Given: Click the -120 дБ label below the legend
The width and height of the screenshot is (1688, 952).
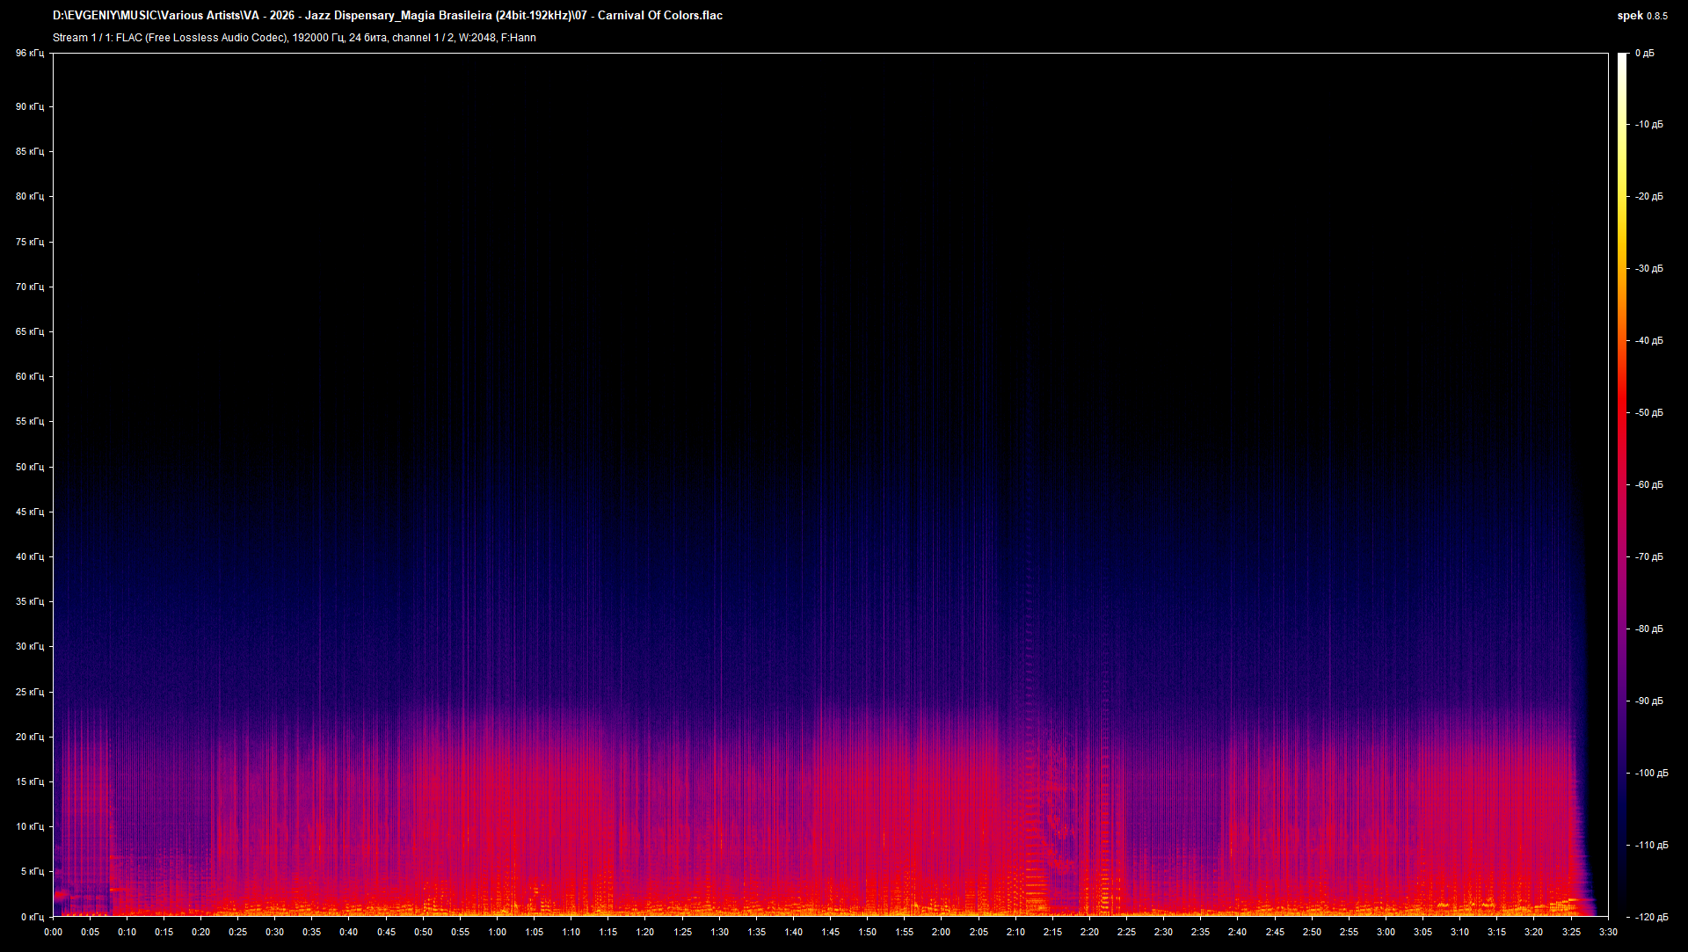Looking at the screenshot, I should [x=1650, y=916].
